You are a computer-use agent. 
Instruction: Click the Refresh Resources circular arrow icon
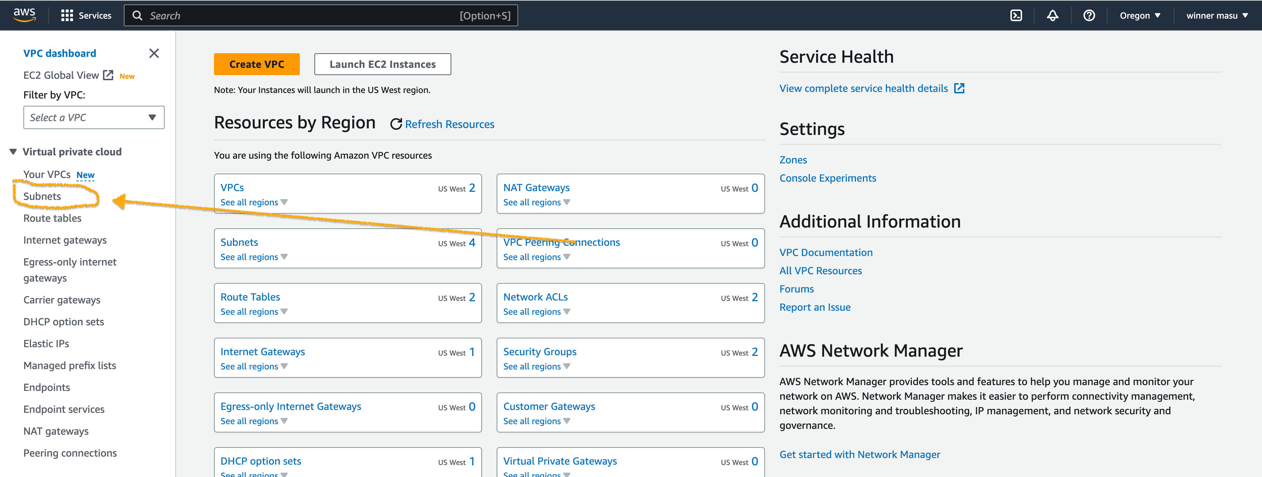396,124
